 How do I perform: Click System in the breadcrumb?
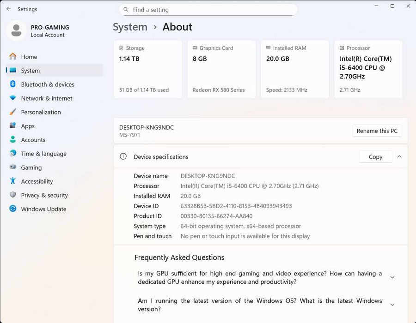click(130, 27)
